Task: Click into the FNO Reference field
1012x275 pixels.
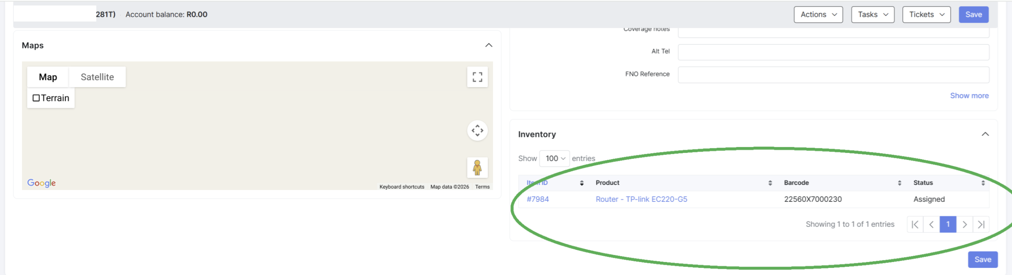Action: tap(833, 75)
